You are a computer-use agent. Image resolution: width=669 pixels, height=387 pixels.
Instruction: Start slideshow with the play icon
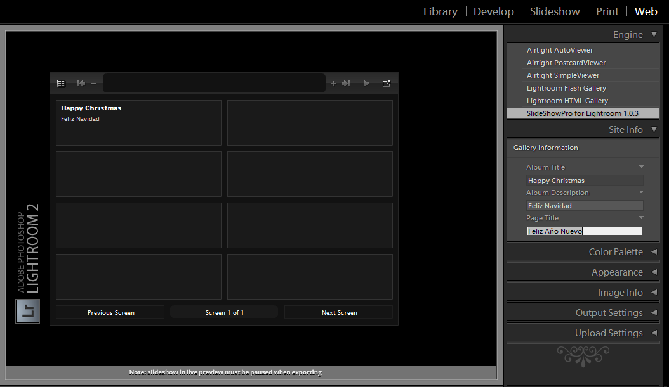366,84
